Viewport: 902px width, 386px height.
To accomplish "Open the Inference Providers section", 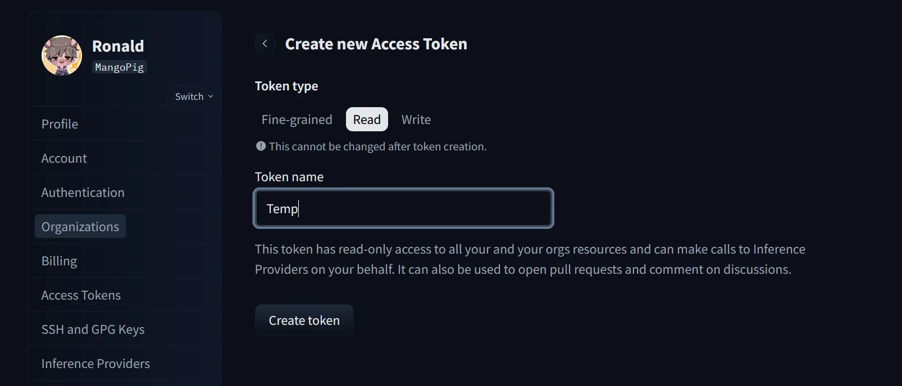I will pyautogui.click(x=95, y=363).
